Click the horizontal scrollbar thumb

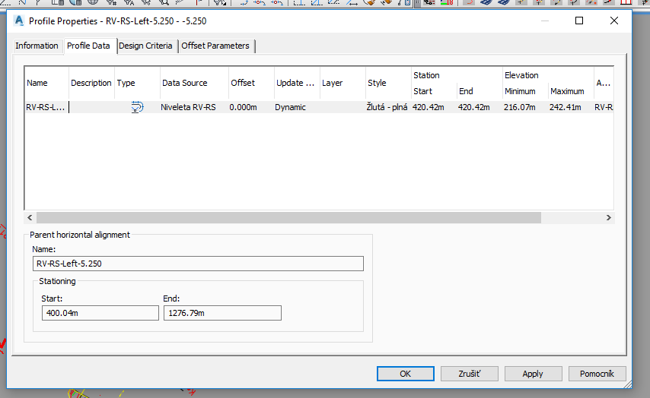(x=288, y=218)
